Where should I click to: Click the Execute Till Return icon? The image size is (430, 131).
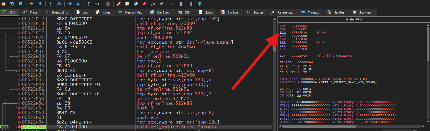89,4
